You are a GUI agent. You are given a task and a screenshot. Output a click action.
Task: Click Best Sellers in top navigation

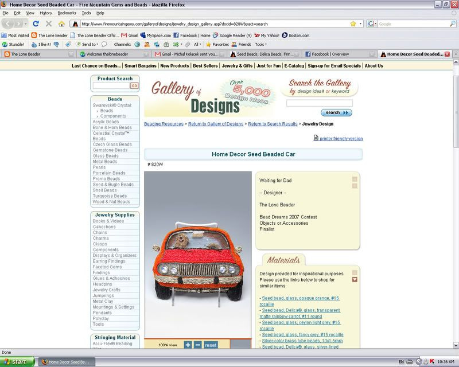pyautogui.click(x=205, y=66)
